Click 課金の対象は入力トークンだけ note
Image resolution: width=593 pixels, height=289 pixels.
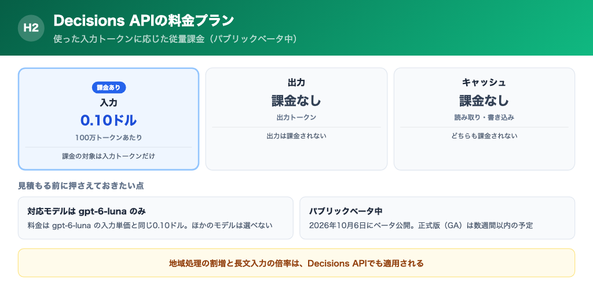tap(108, 156)
